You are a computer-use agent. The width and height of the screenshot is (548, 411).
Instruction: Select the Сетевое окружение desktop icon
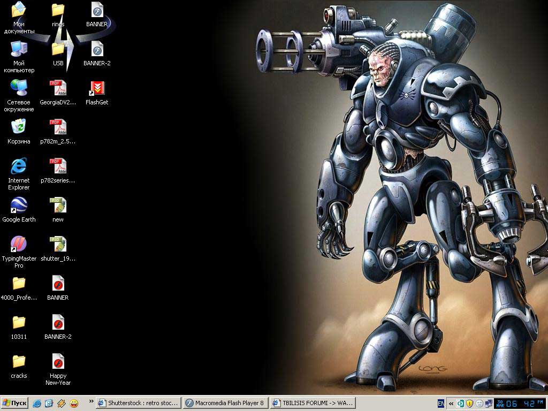tap(19, 95)
